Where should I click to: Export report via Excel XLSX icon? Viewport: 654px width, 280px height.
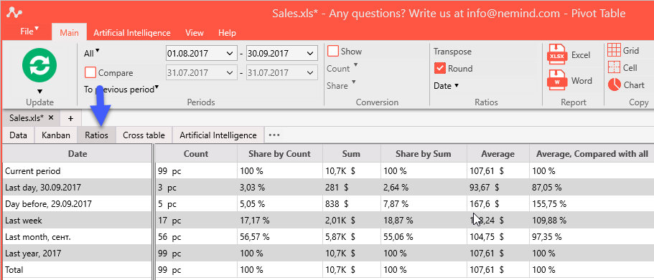558,54
